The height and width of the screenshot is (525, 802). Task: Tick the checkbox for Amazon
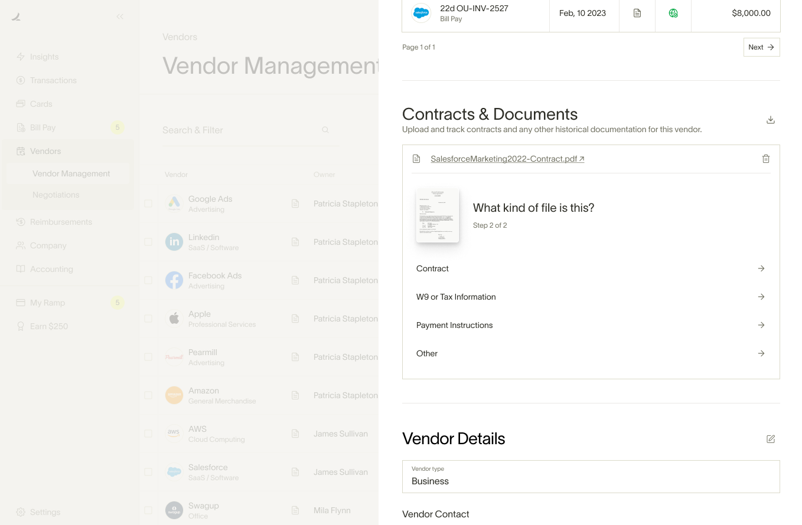(x=148, y=395)
